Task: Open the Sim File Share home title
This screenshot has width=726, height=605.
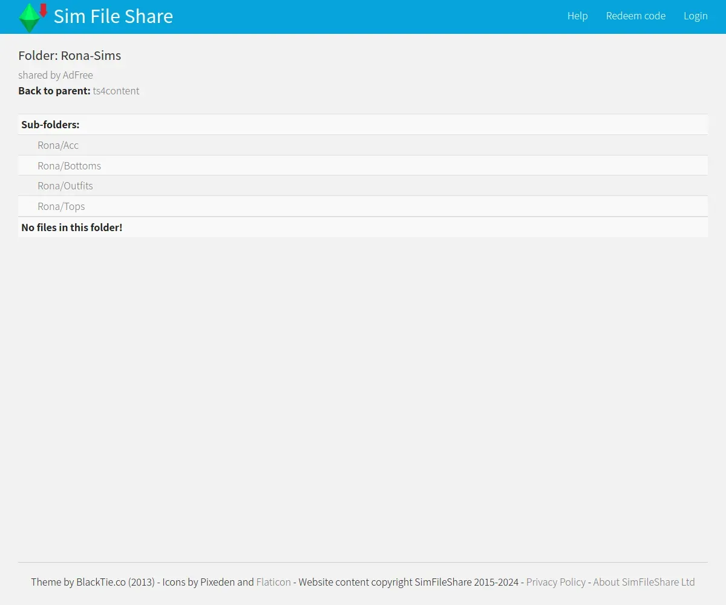Action: point(113,16)
